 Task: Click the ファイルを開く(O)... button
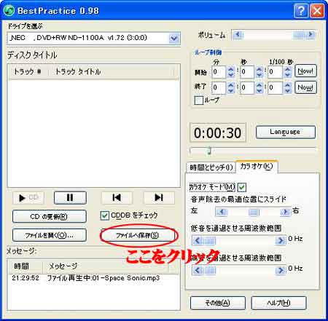[x=50, y=235]
